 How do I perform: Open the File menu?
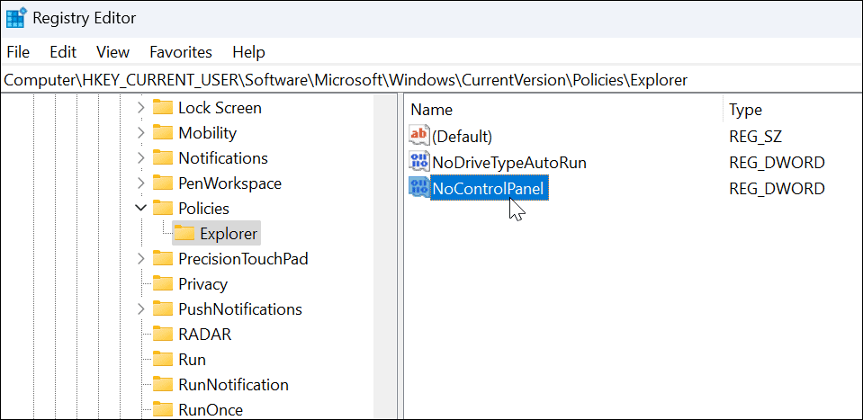point(18,52)
